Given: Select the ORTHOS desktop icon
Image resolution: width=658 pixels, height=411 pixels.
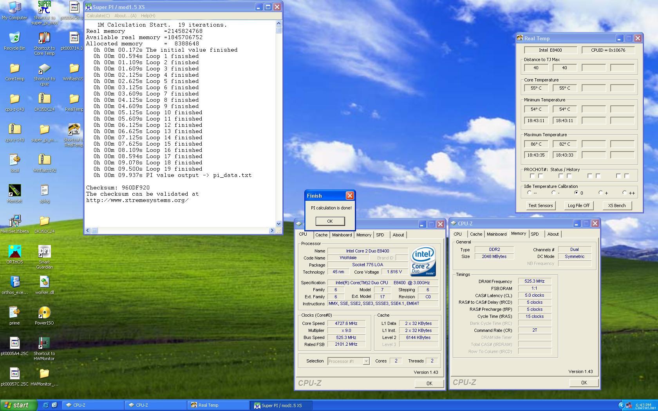Looking at the screenshot, I should (x=14, y=255).
